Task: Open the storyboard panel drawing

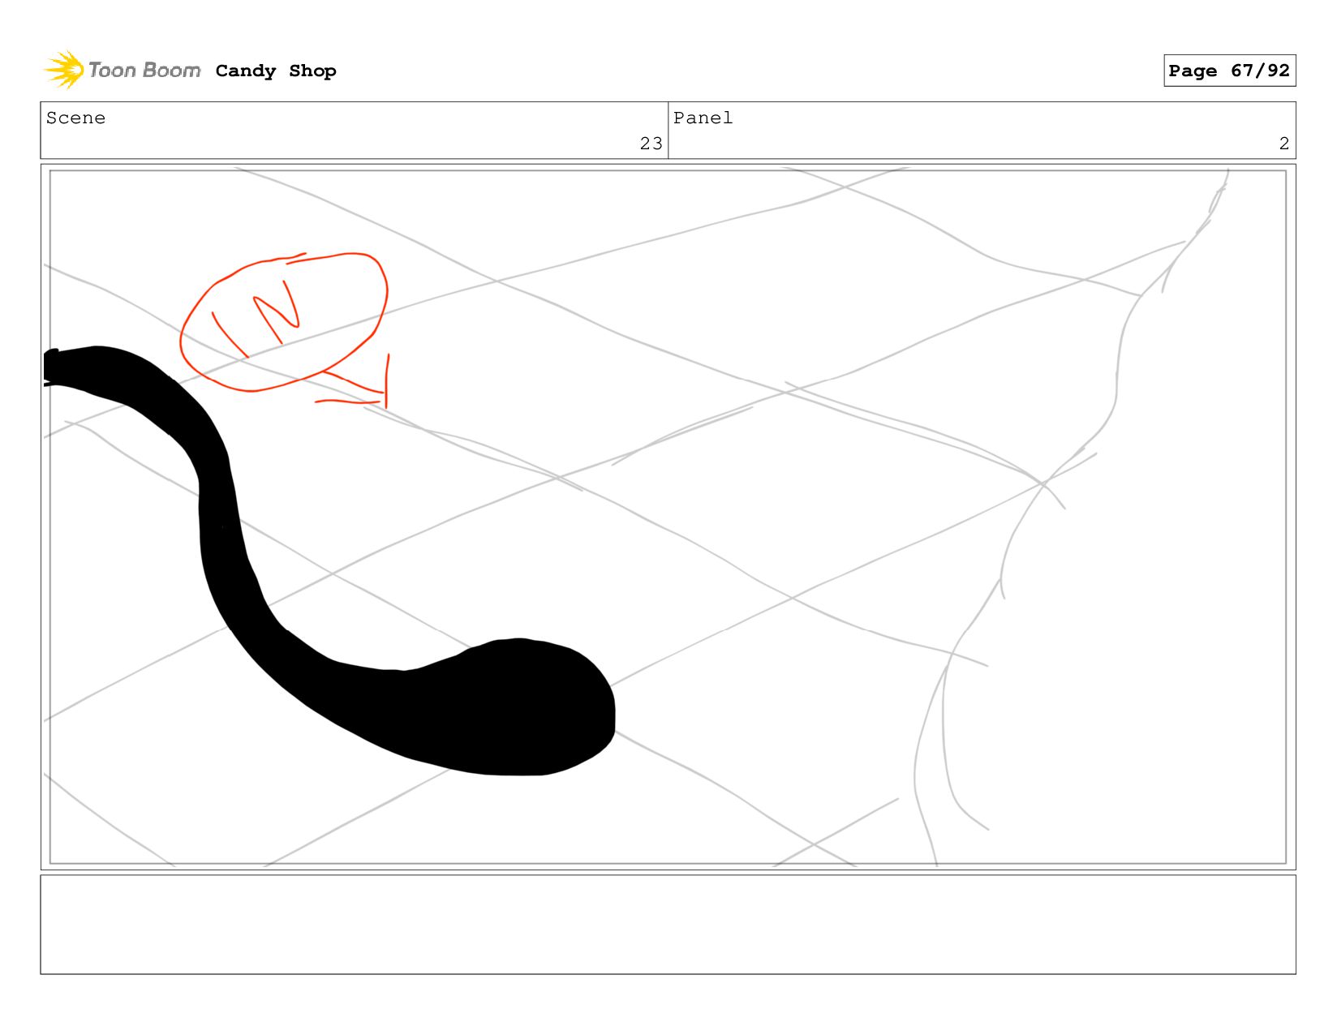Action: 668,517
